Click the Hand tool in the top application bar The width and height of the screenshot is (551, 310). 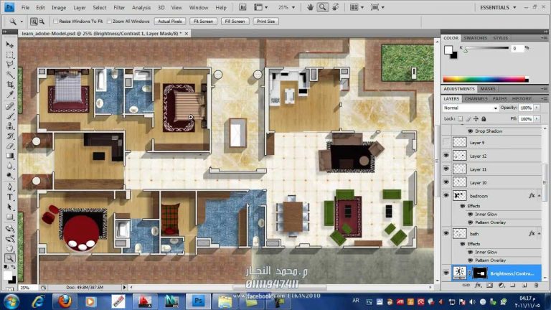pos(309,7)
